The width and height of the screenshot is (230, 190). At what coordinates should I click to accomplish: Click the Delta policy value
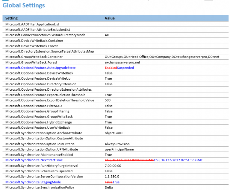[x=109, y=188]
